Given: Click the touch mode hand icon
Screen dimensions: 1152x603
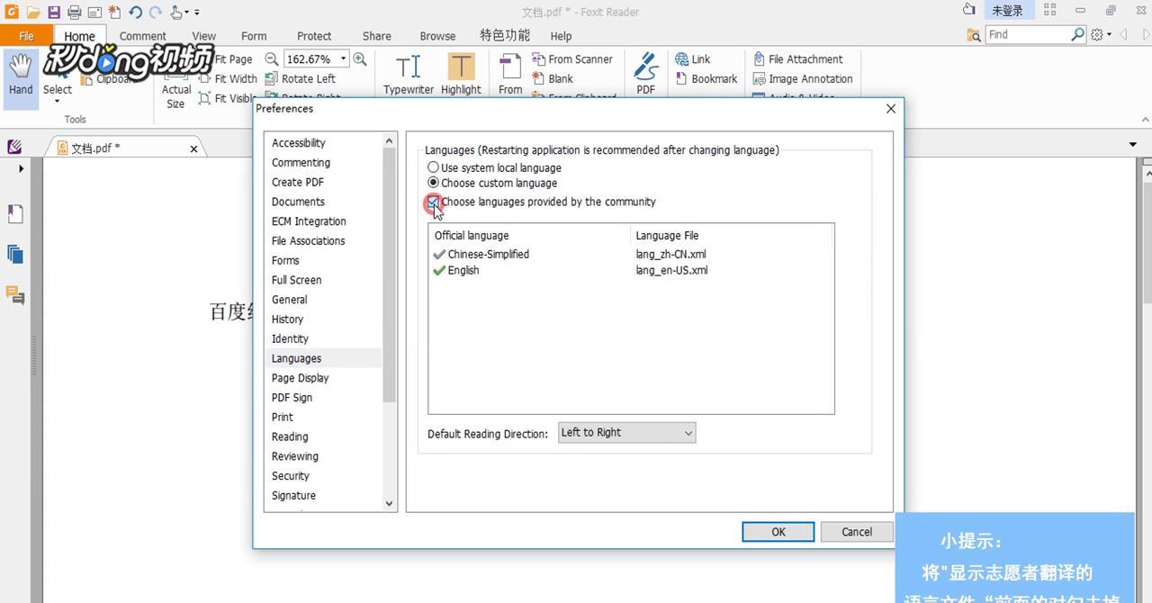Looking at the screenshot, I should 177,12.
